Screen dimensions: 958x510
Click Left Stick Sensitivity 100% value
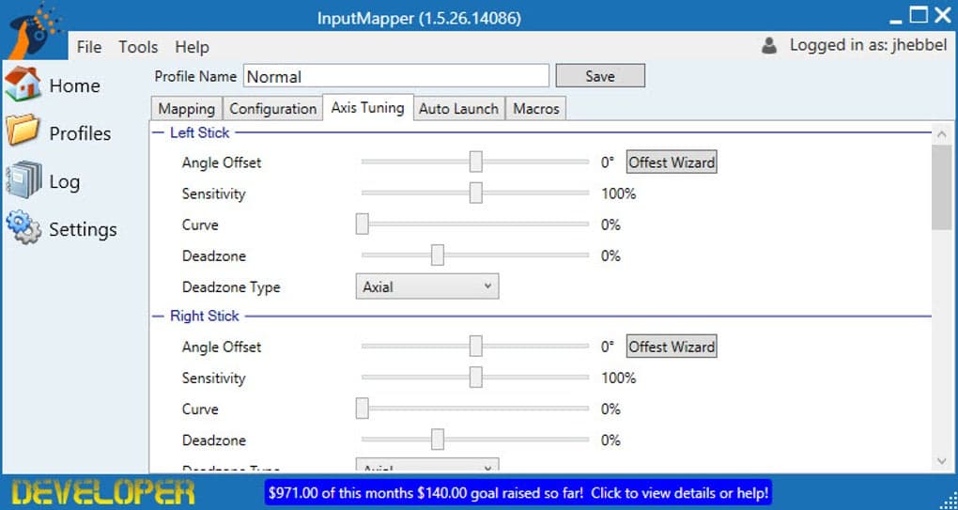pos(618,194)
